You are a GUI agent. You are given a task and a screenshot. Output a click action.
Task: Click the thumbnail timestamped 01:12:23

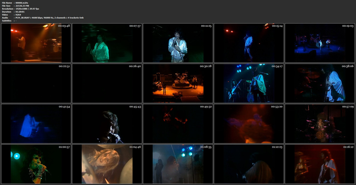[x=249, y=164]
